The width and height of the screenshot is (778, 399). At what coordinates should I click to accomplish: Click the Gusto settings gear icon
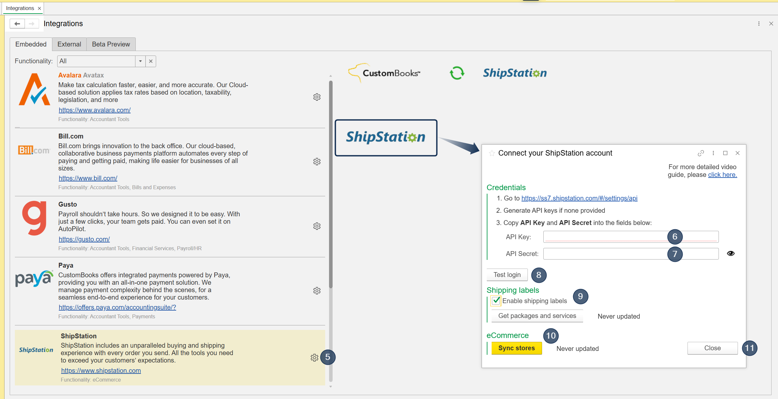pos(317,226)
